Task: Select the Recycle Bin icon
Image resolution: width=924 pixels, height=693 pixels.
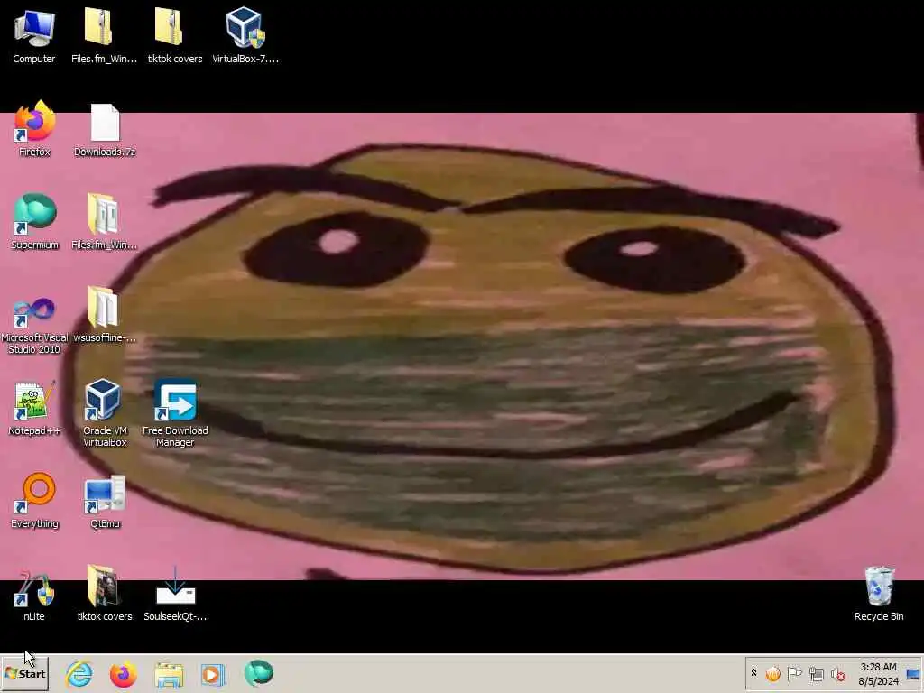Action: point(879,594)
